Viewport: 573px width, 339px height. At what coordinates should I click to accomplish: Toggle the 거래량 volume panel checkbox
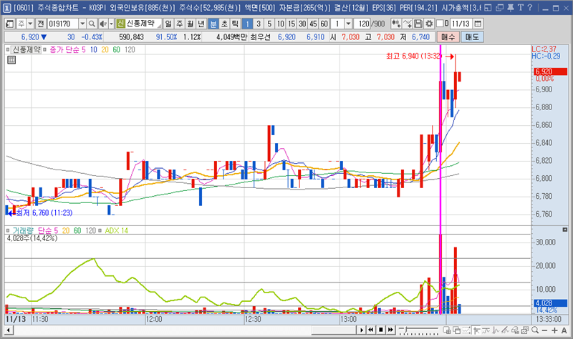[8, 230]
